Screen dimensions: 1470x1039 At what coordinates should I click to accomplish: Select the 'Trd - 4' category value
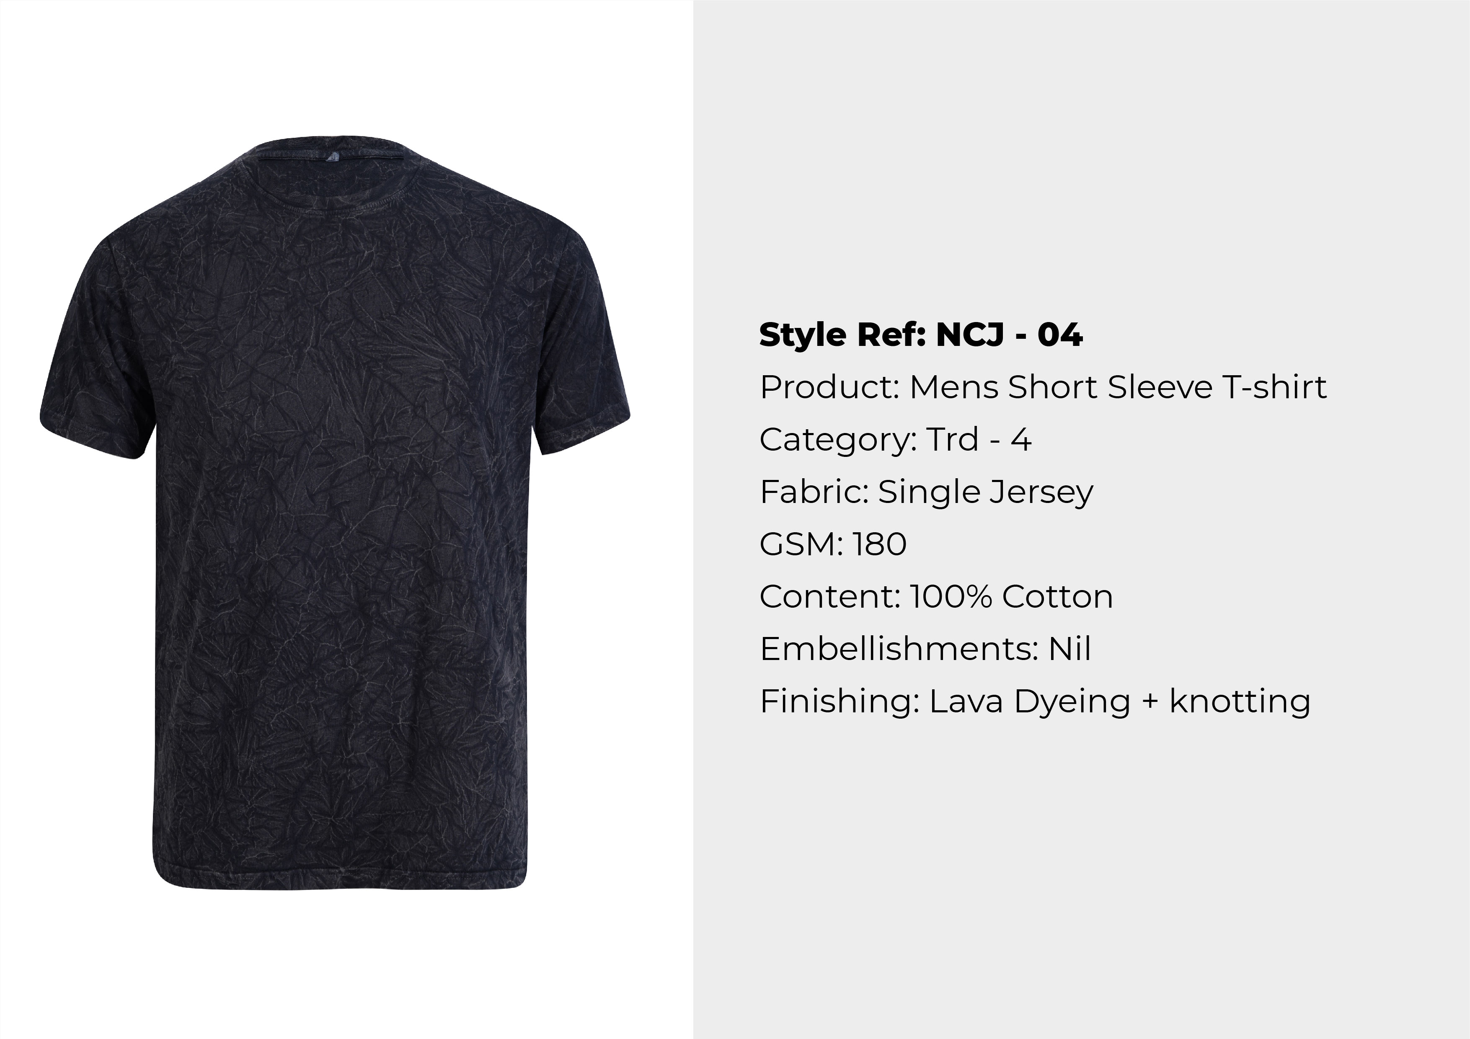(979, 440)
